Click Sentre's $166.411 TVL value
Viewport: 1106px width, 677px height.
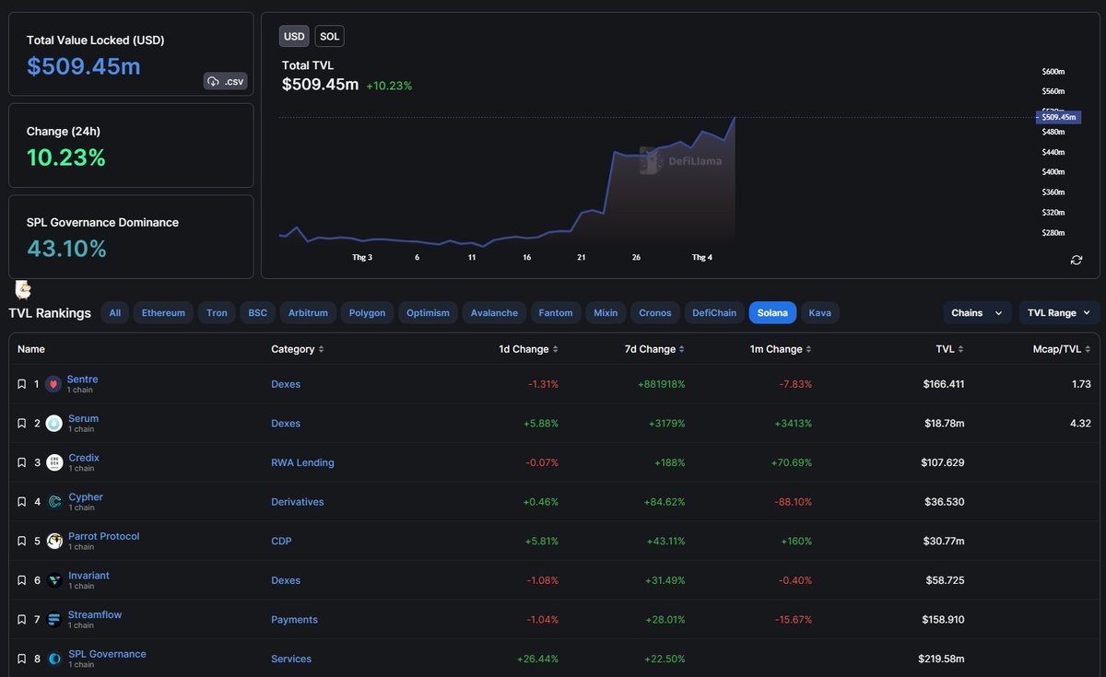click(x=943, y=384)
